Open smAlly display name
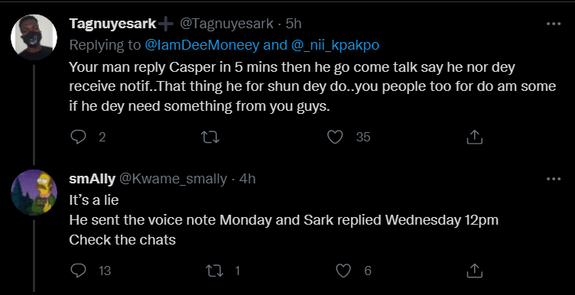This screenshot has height=295, width=575. tap(93, 179)
